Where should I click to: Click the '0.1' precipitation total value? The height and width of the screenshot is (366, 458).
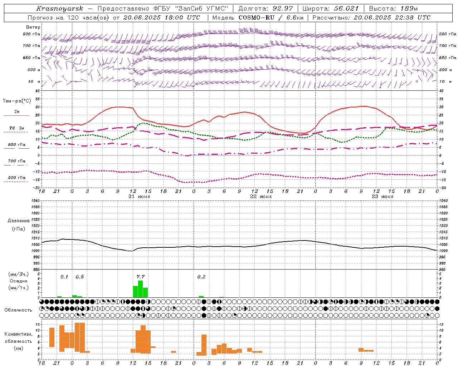[x=64, y=277]
